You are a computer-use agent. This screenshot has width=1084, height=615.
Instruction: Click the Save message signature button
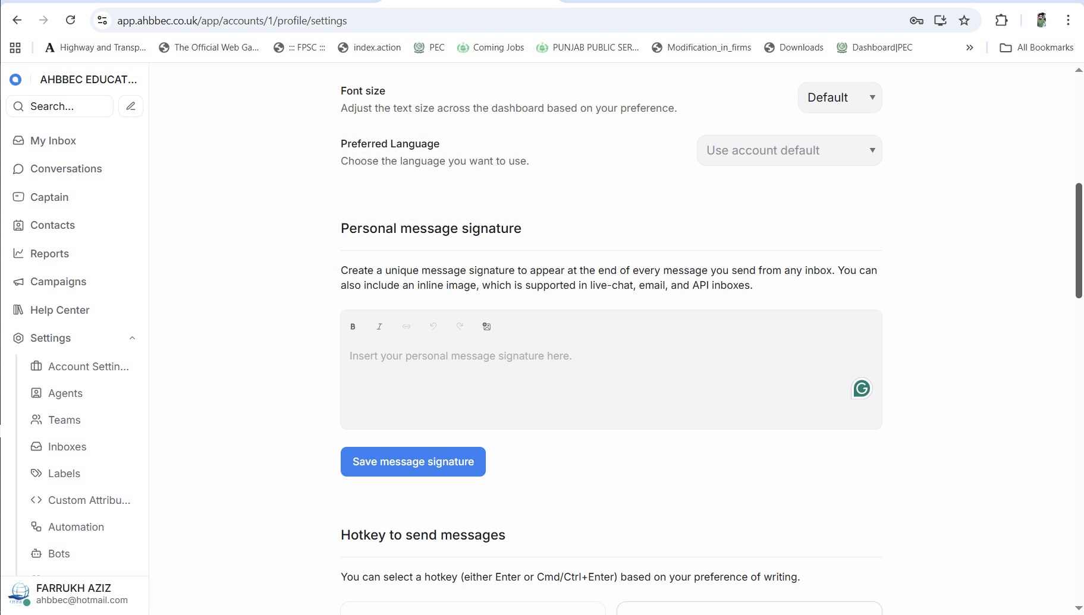click(x=413, y=462)
